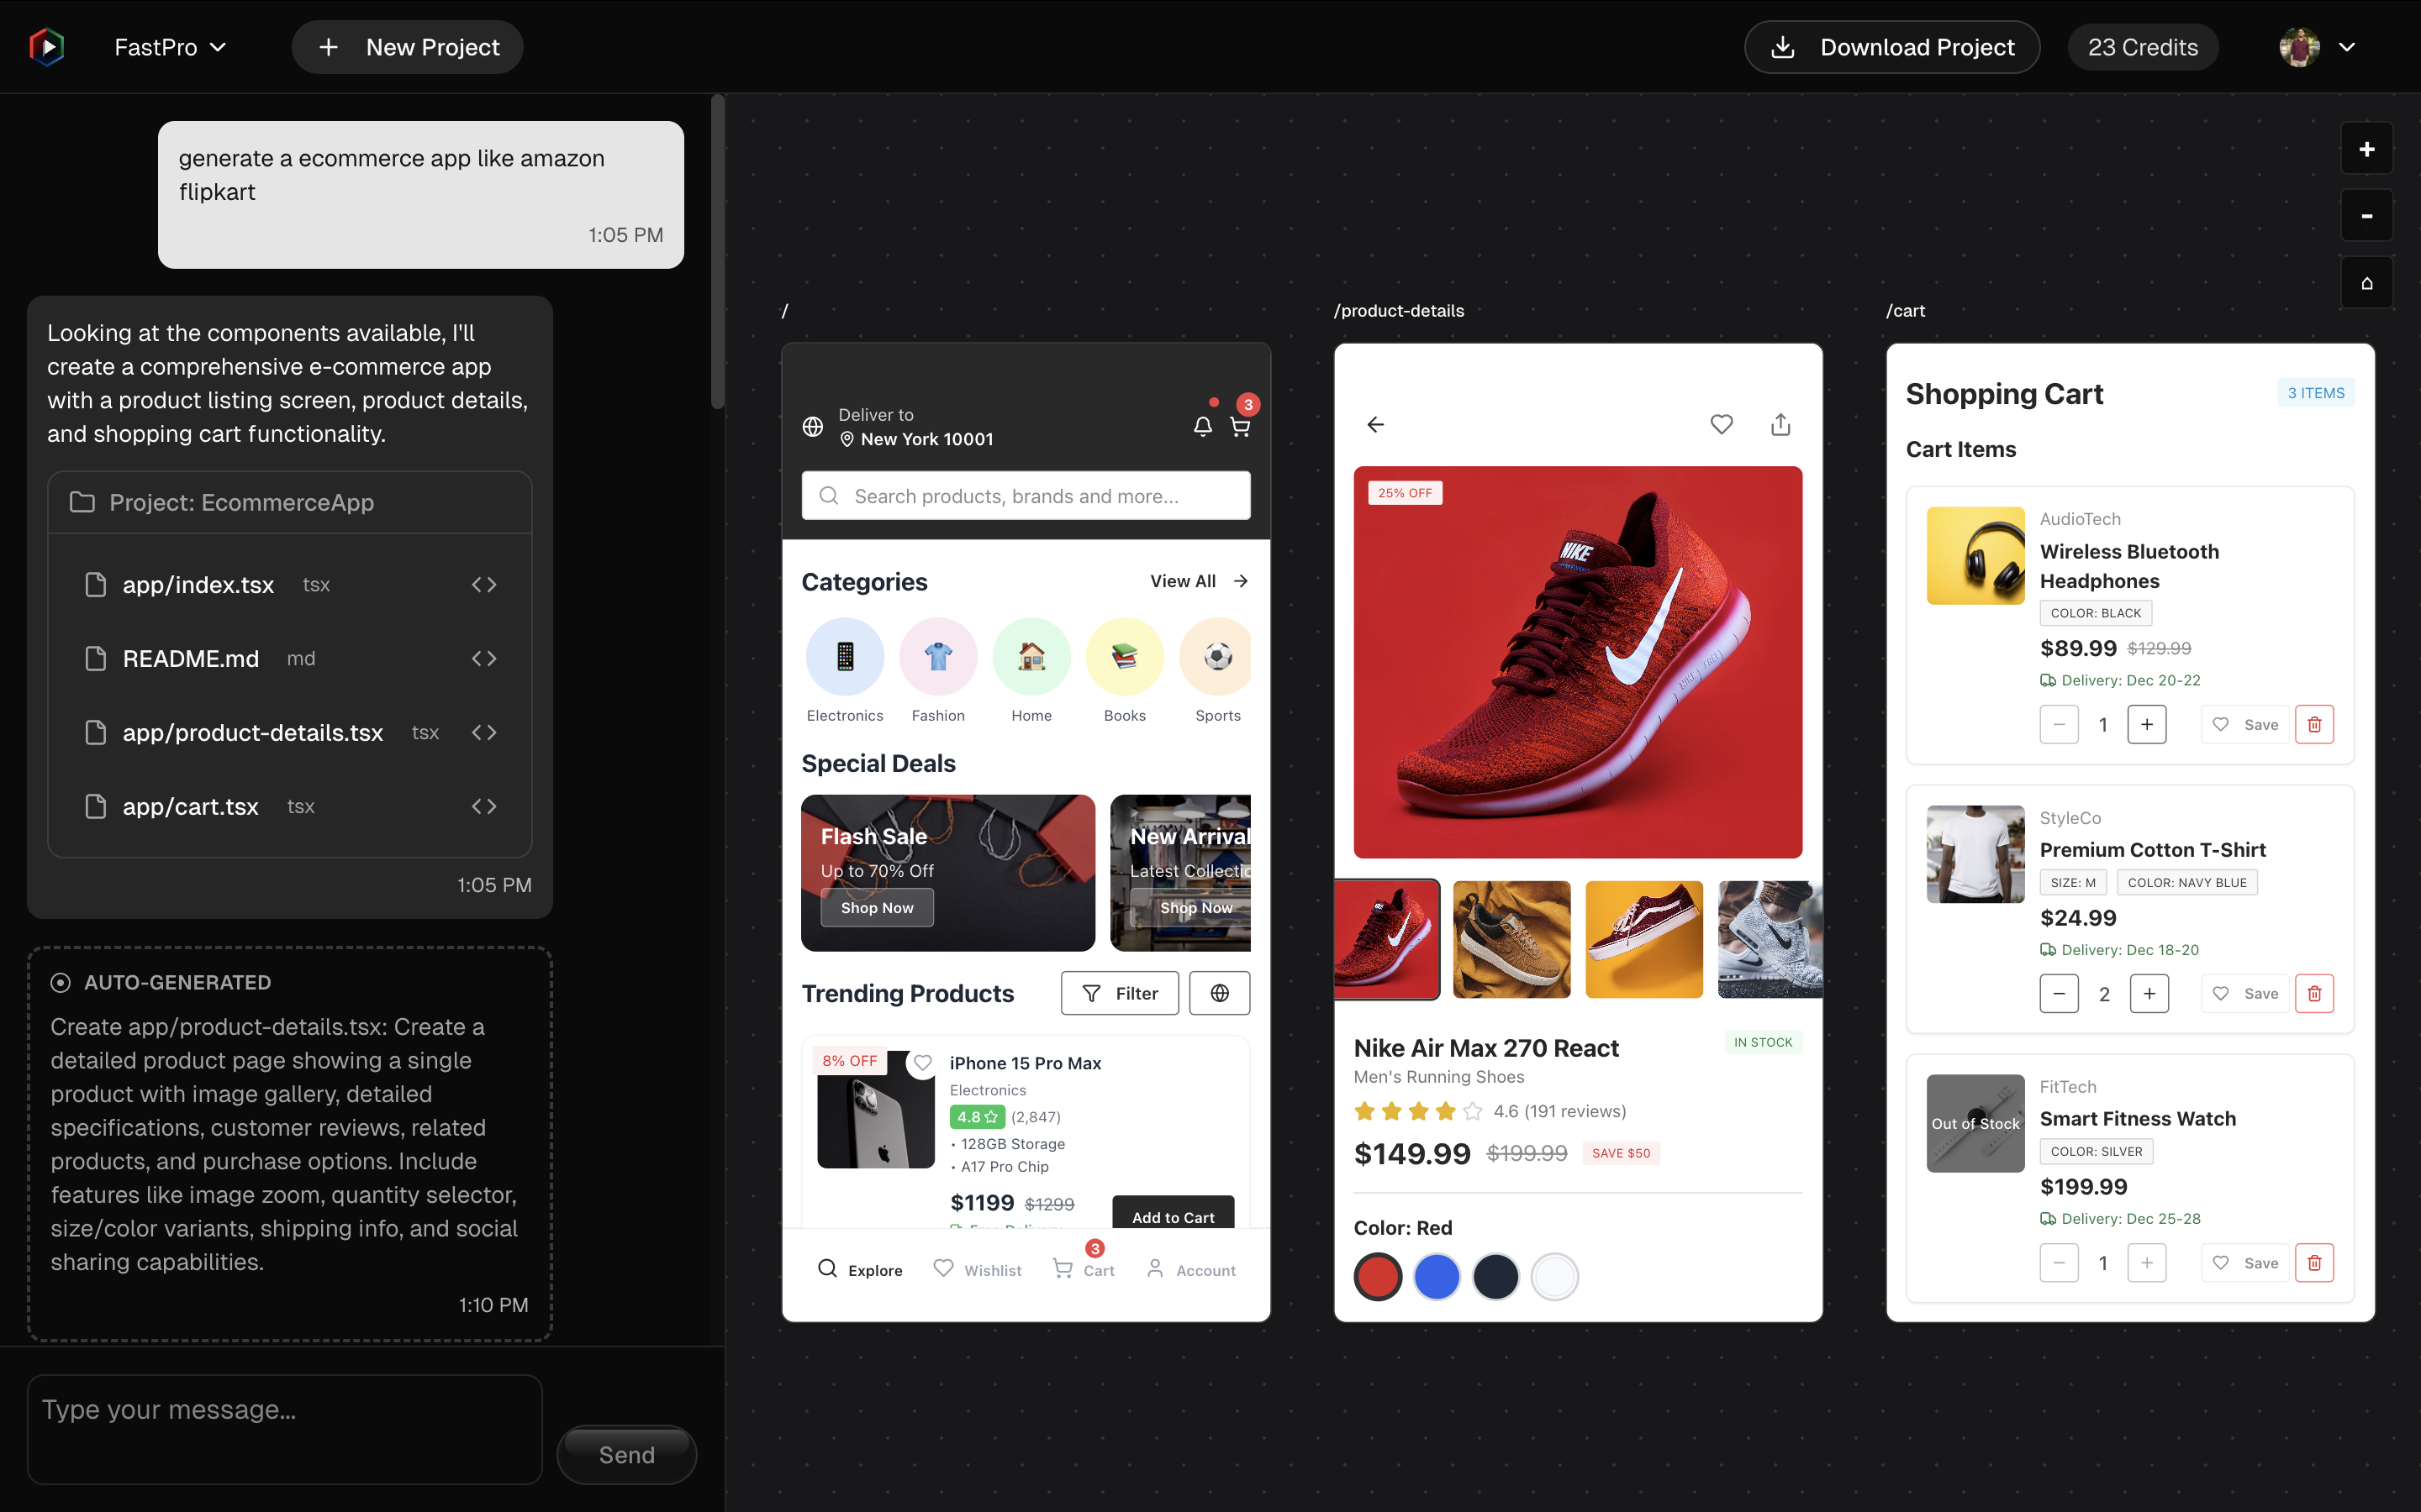Open header cart icon with badge 3

point(1241,426)
